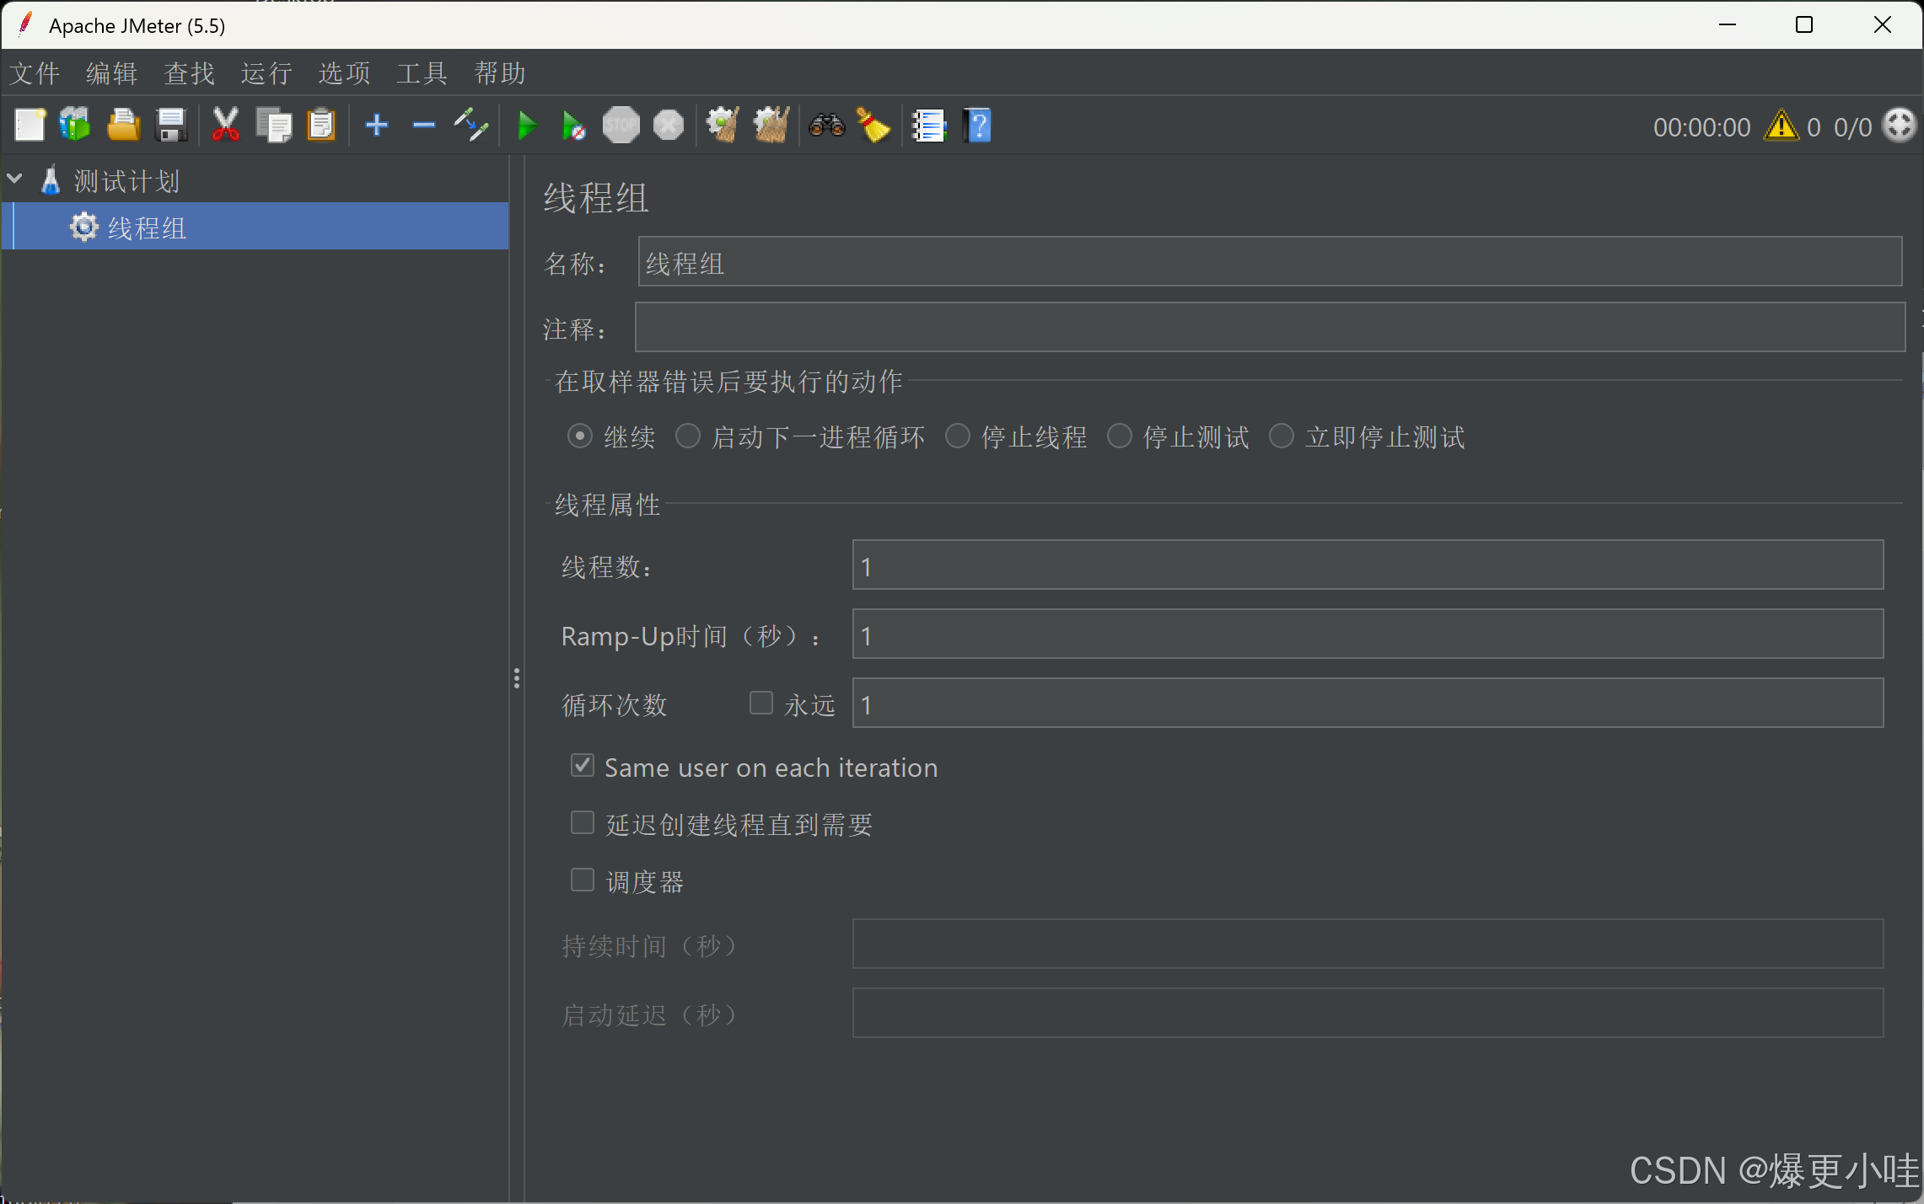Open Function Helper dialog list icon

coord(929,126)
